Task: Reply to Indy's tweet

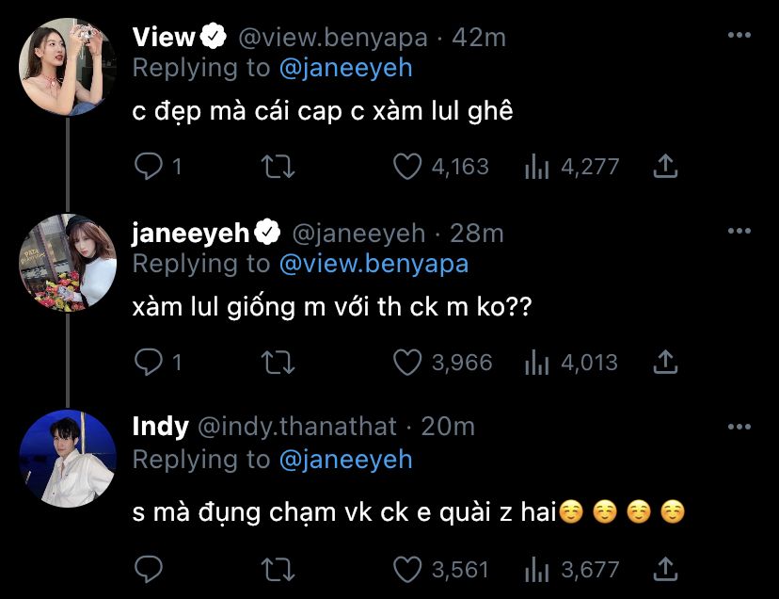Action: coord(151,569)
